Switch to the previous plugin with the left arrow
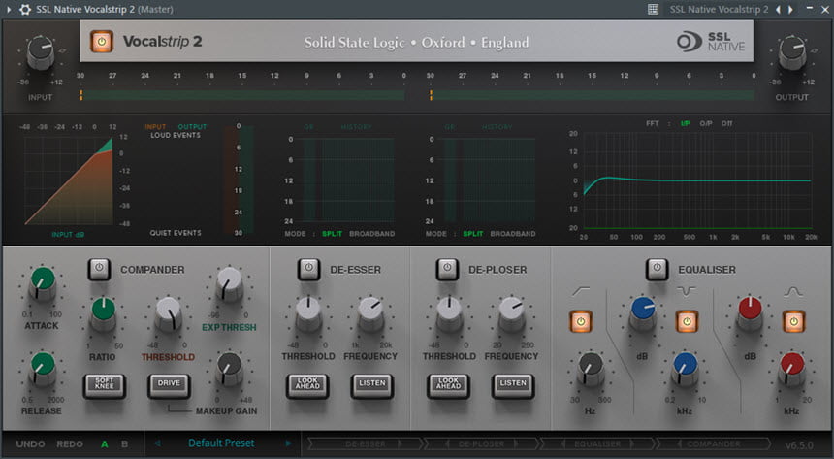Viewport: 834px width, 459px height. click(778, 9)
